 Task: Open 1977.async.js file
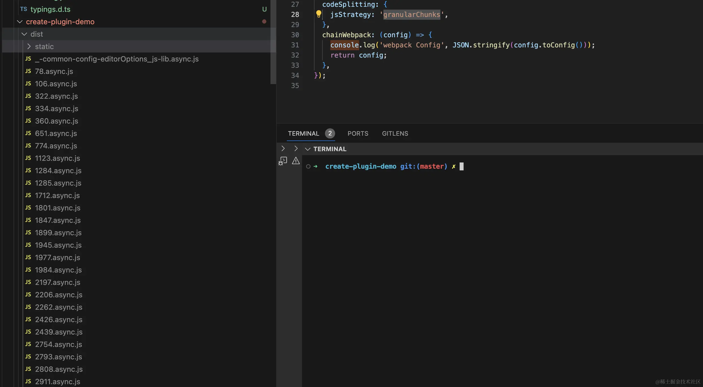pos(58,258)
